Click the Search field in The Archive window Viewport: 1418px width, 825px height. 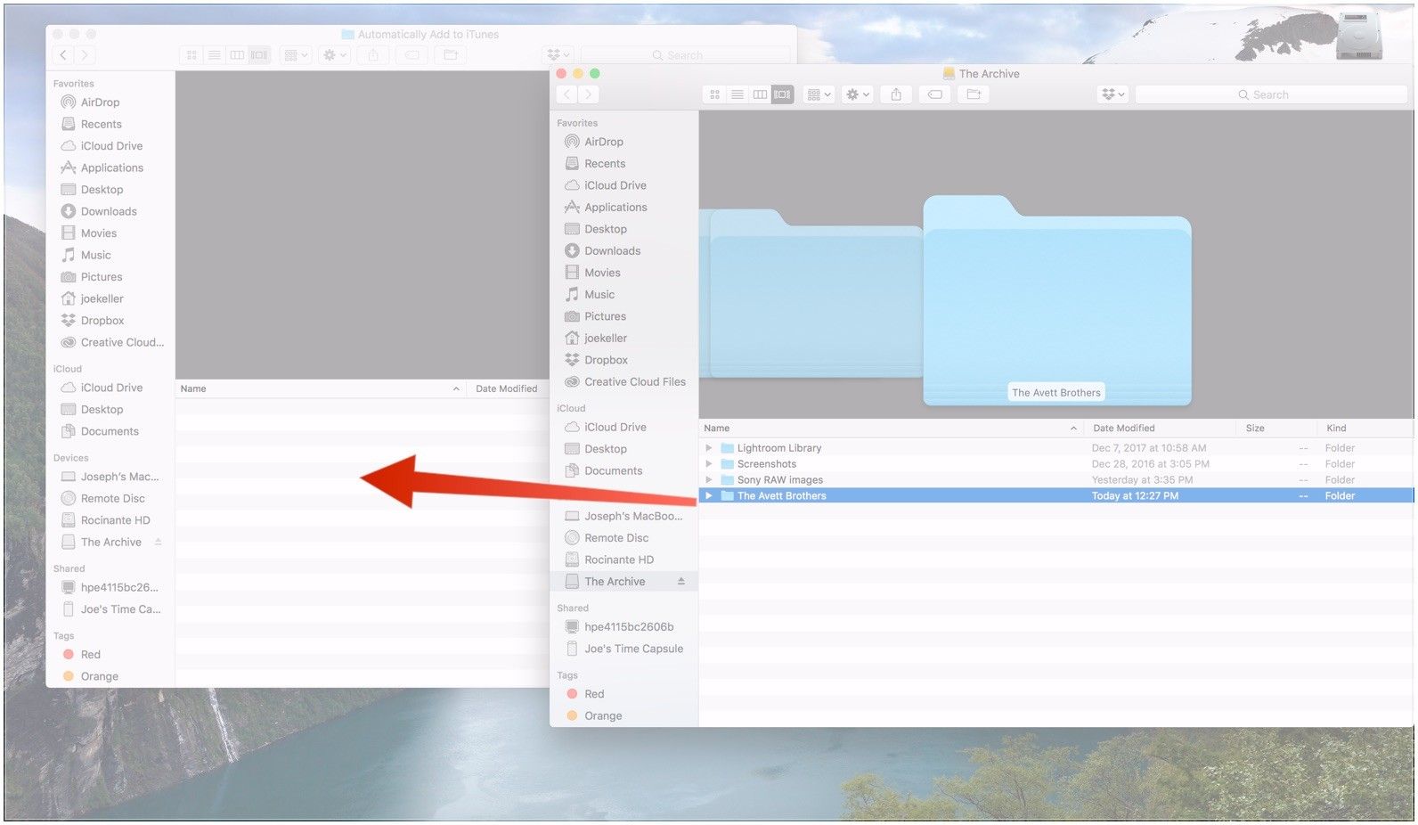(1270, 94)
